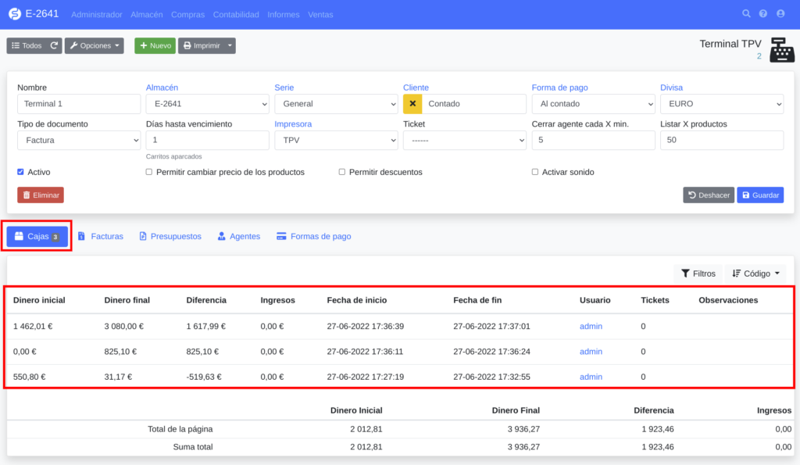Open the help question mark icon

click(763, 14)
